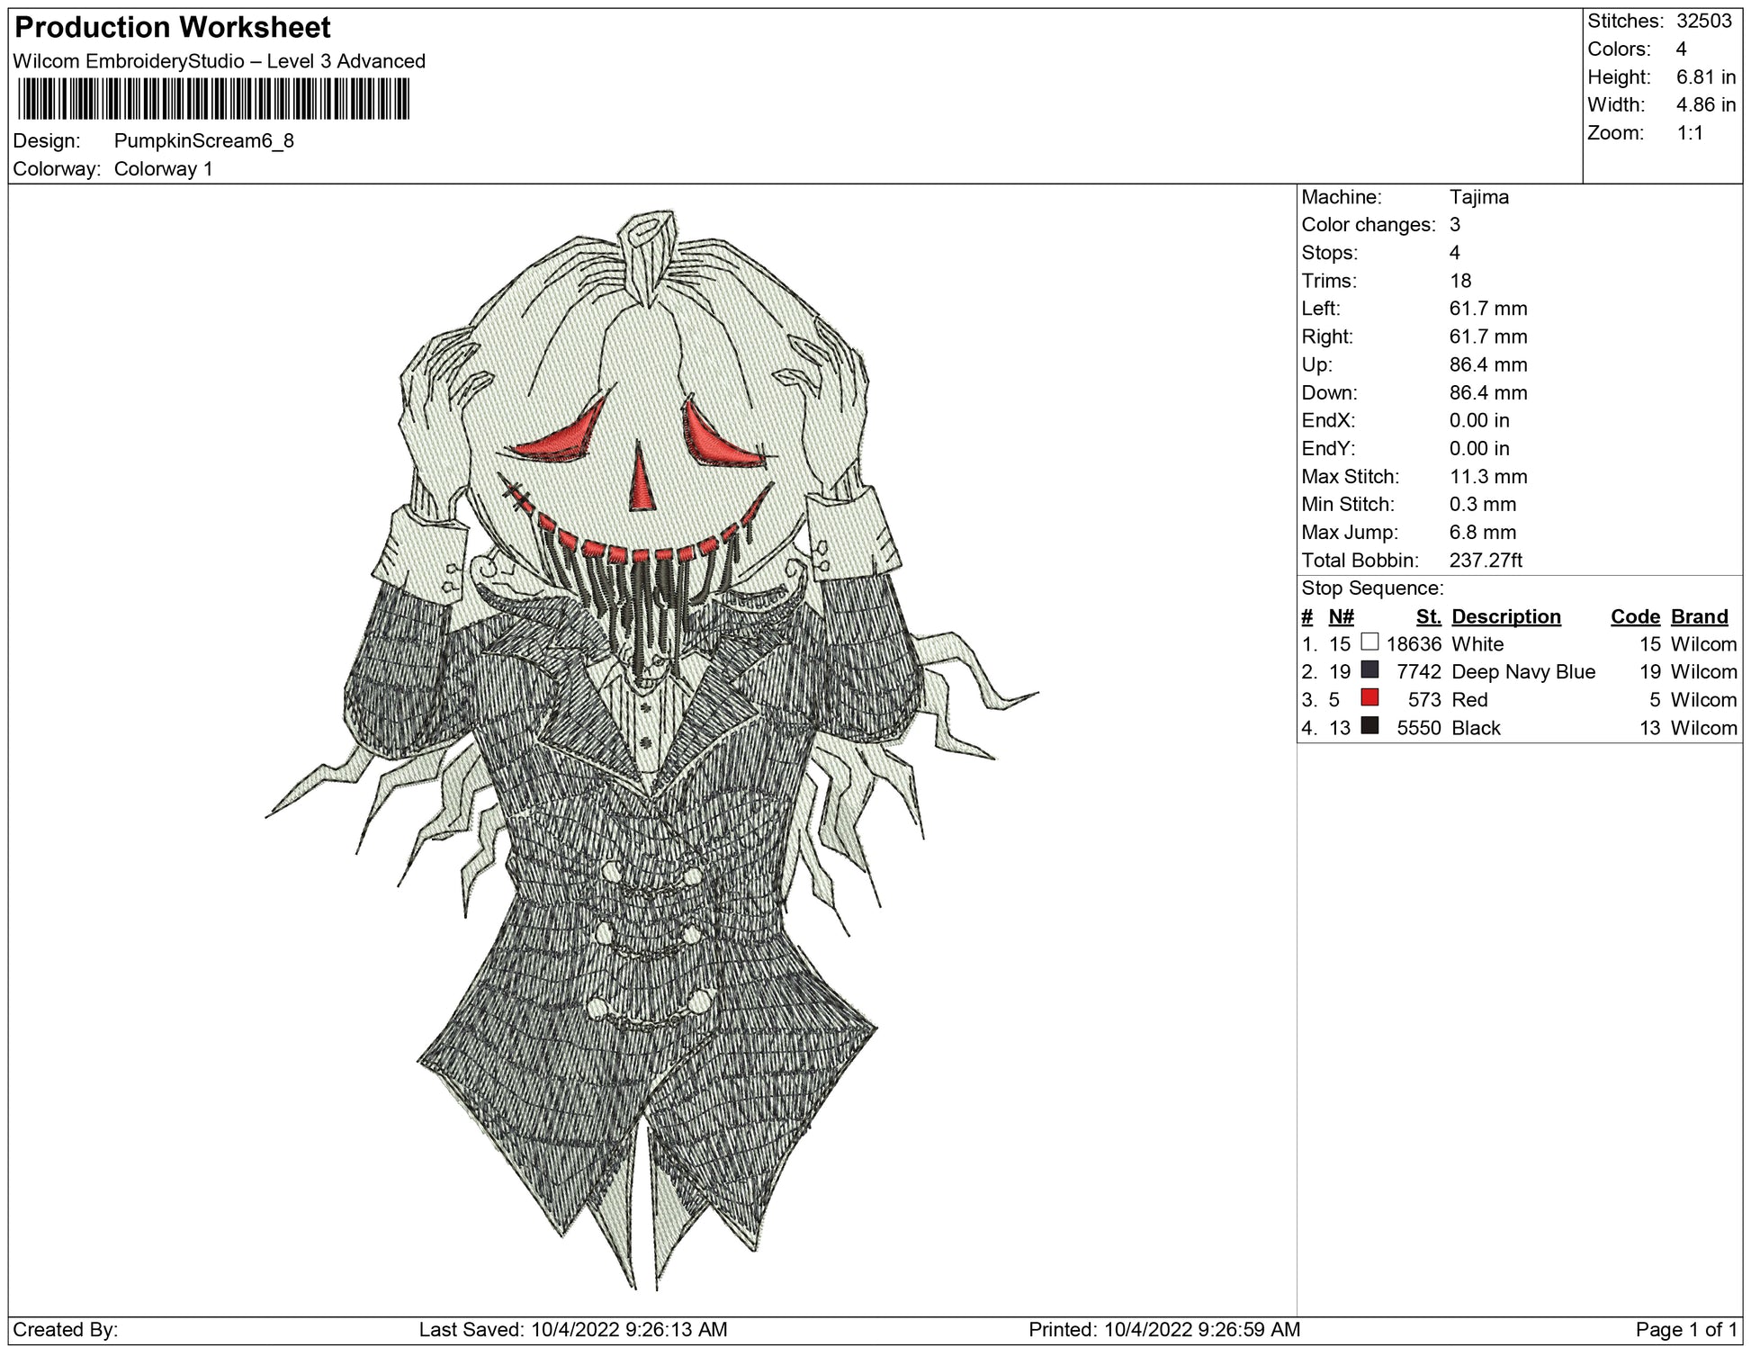Viewport: 1751px width, 1347px height.
Task: Click the N# column header
Action: click(x=1341, y=616)
